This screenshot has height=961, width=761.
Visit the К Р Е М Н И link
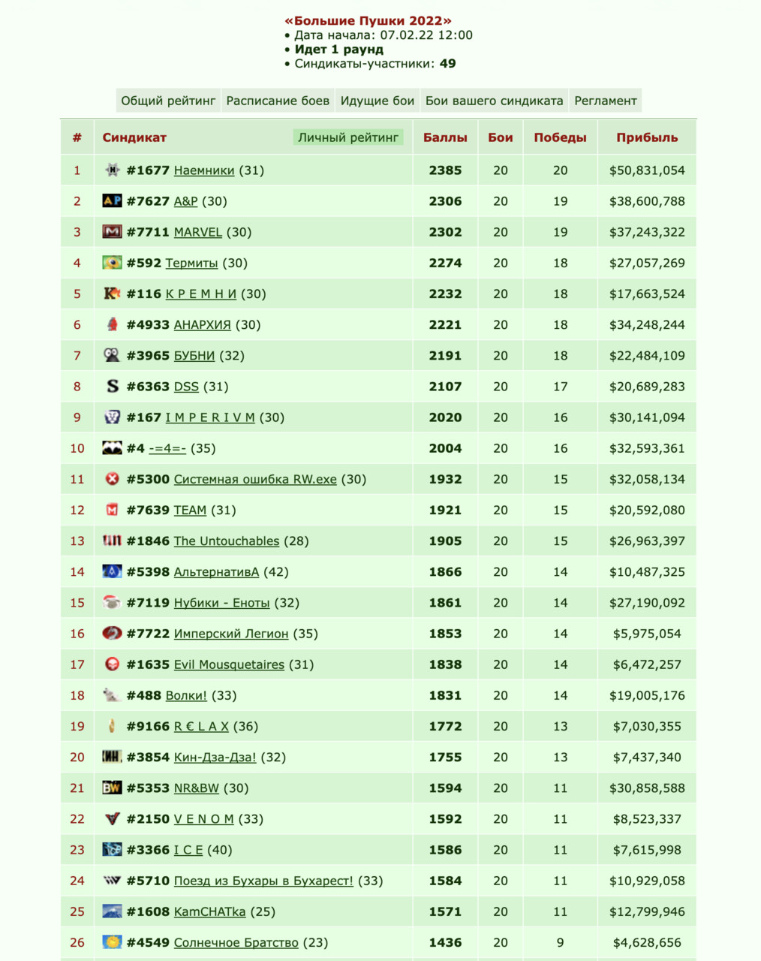(x=201, y=294)
